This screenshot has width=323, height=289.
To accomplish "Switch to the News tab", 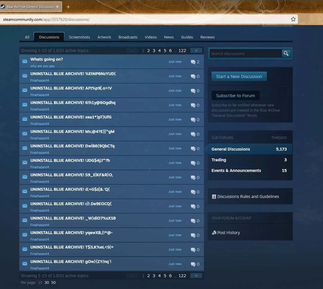I will click(x=169, y=37).
